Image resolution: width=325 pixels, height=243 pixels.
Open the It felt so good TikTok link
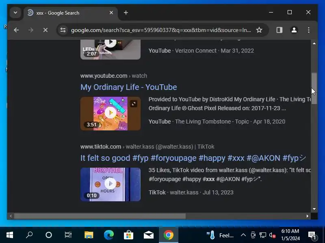pyautogui.click(x=193, y=158)
